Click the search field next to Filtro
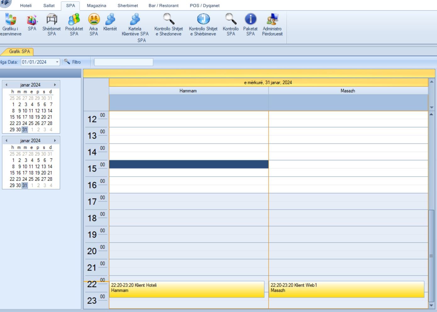The image size is (437, 312). [124, 62]
